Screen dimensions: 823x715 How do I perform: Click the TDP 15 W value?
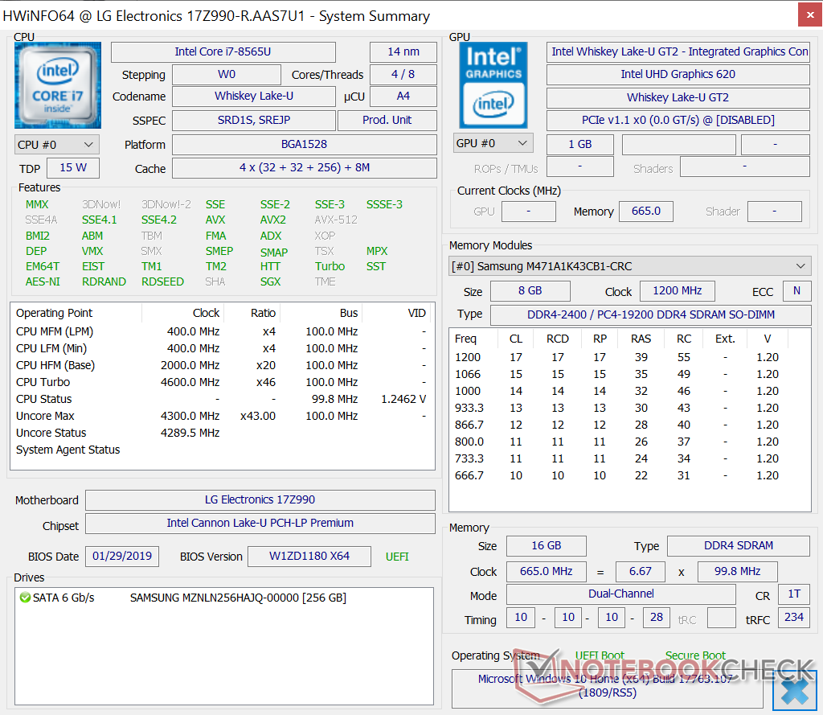click(x=73, y=167)
